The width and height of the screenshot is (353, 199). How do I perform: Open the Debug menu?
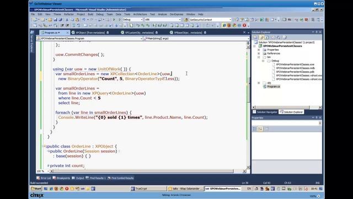click(100, 14)
